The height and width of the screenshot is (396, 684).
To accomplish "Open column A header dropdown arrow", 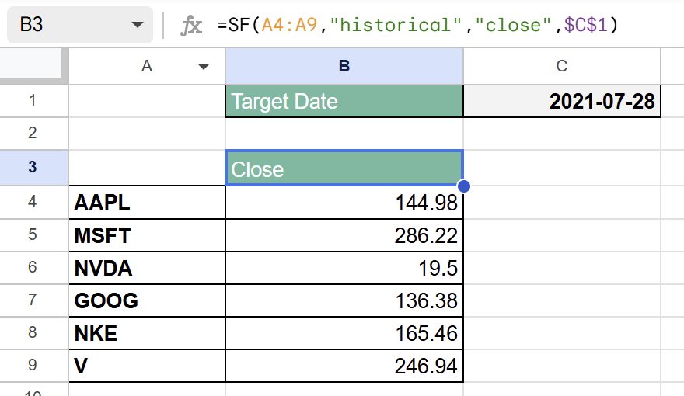I will [x=204, y=67].
